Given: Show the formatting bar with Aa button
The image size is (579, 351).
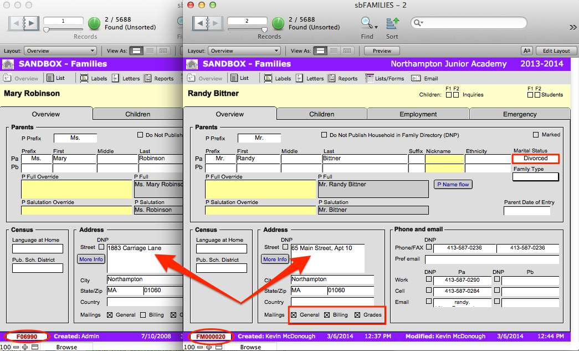Looking at the screenshot, I should coord(526,50).
